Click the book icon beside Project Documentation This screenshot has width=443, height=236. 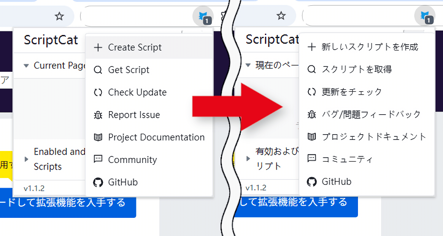click(98, 137)
